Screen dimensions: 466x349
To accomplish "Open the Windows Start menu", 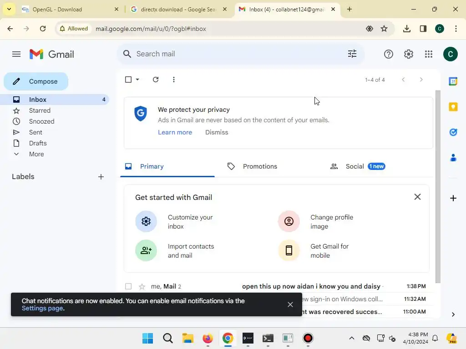I will [148, 338].
